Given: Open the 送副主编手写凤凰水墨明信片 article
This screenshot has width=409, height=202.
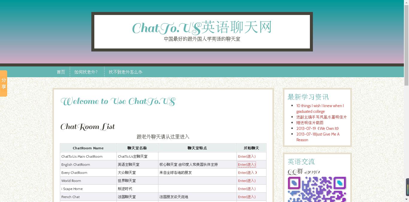Looking at the screenshot, I should click(321, 117).
